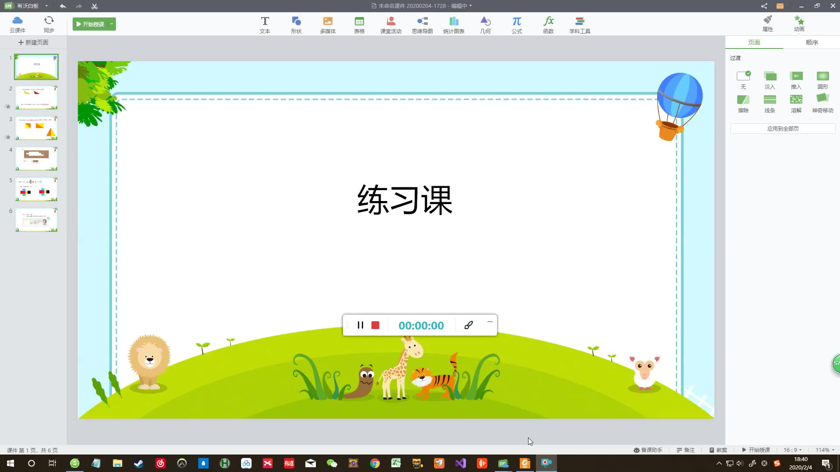Open 备注 notes in status bar
The height and width of the screenshot is (472, 840).
click(686, 450)
